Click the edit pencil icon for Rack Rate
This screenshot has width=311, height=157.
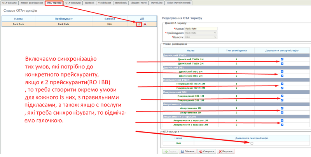[x=139, y=24]
